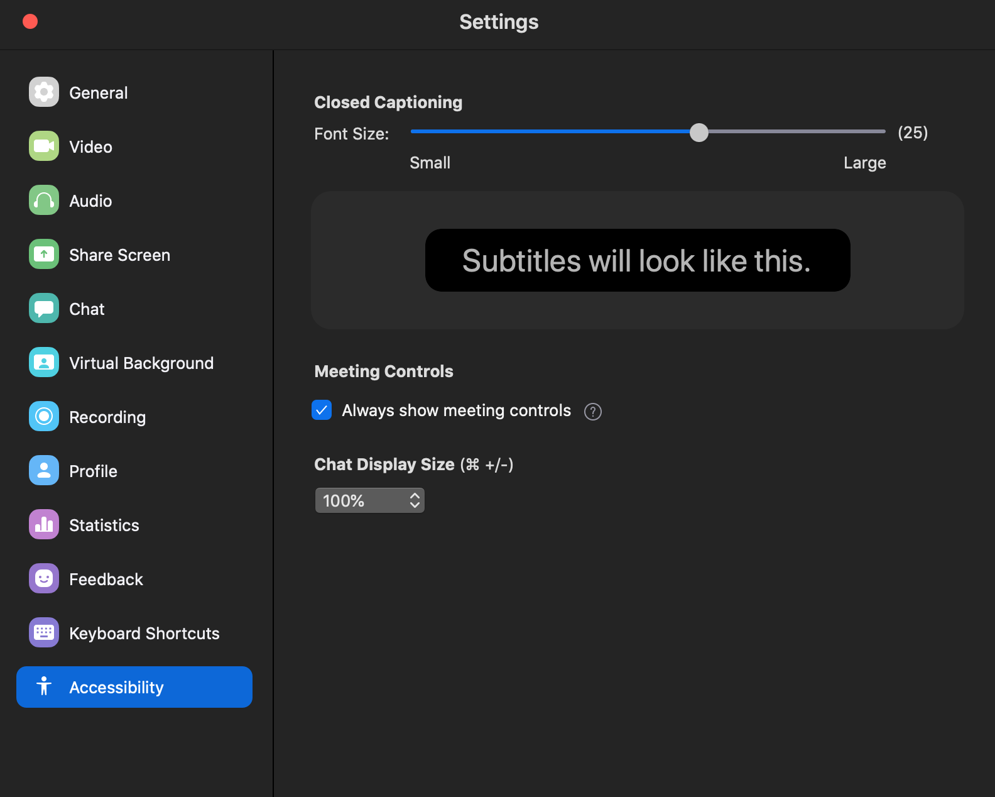Select the Virtual Background icon
The height and width of the screenshot is (797, 995).
point(44,363)
